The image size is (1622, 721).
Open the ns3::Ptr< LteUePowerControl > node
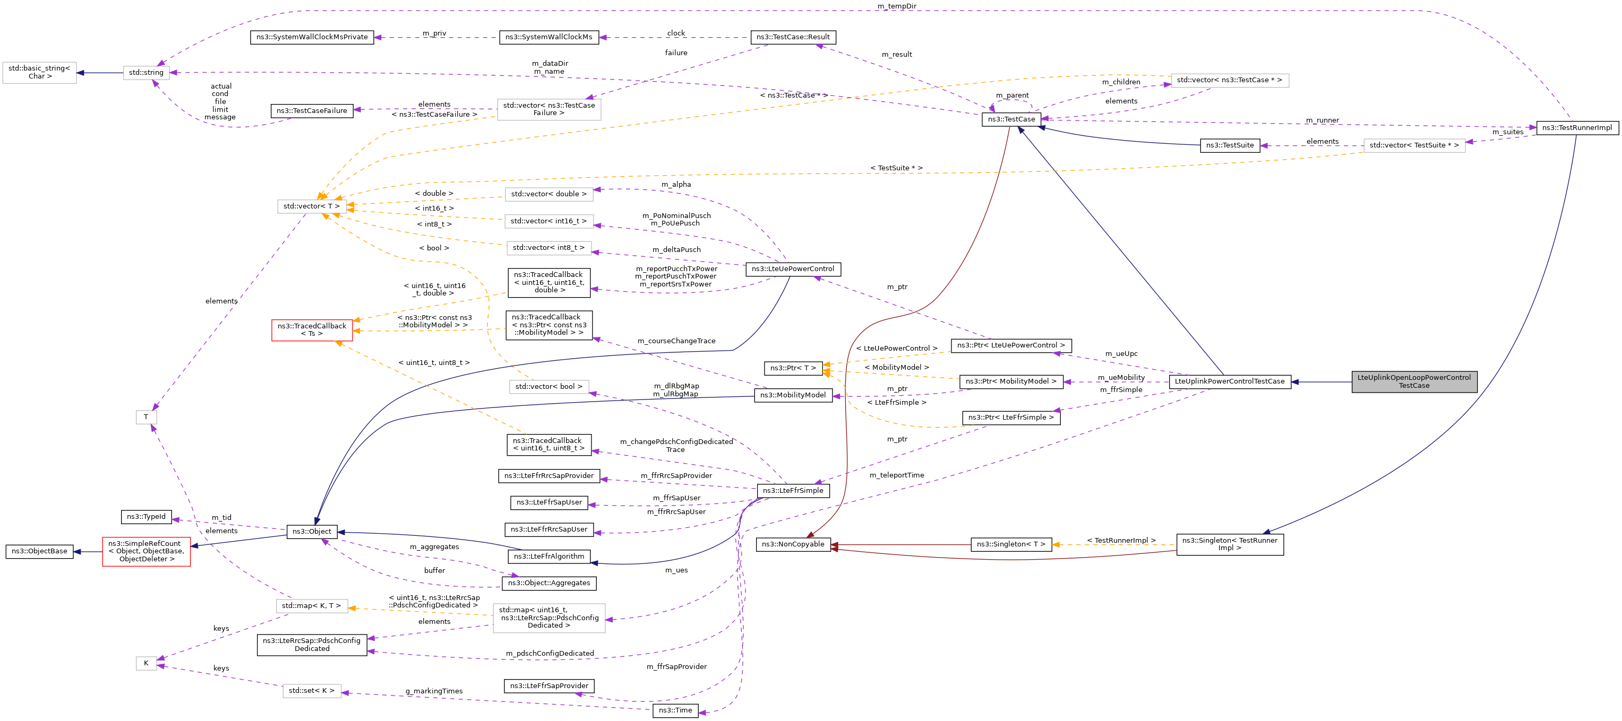[x=1010, y=345]
